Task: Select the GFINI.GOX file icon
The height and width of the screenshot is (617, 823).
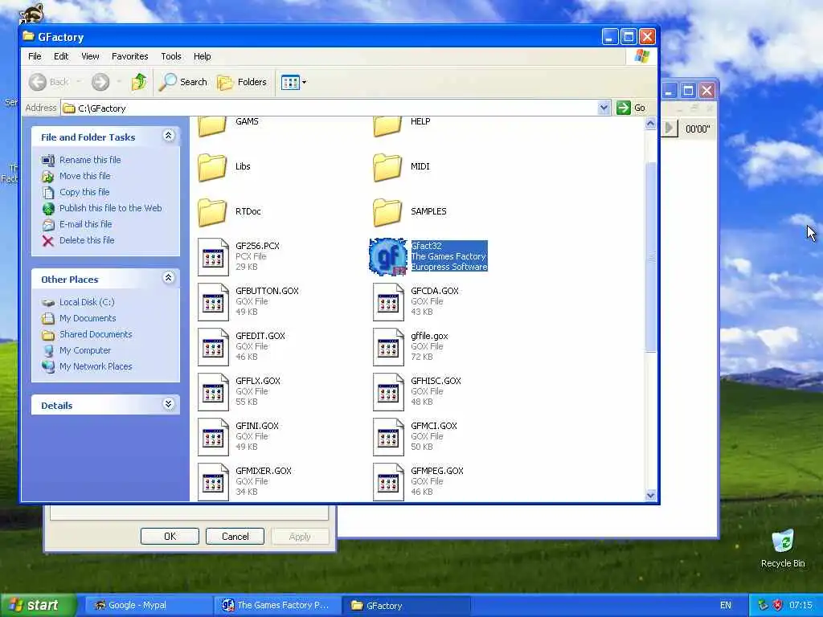Action: [213, 437]
